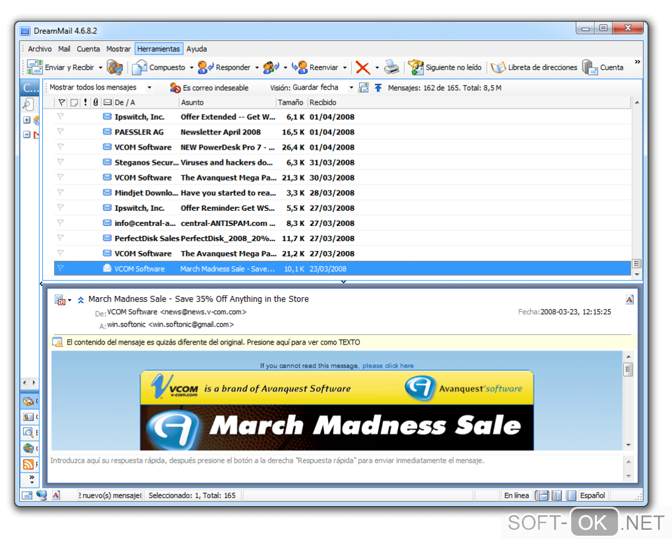This screenshot has width=672, height=539.
Task: Reply to sender using the Responder icon
Action: coord(206,67)
